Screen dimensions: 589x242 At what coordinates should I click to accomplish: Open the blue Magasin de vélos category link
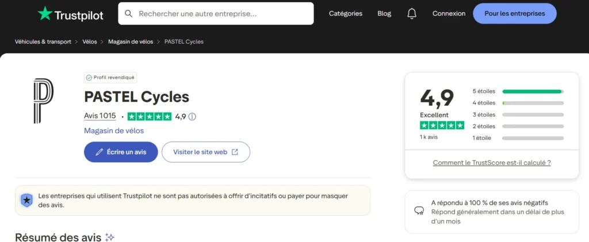tap(114, 130)
